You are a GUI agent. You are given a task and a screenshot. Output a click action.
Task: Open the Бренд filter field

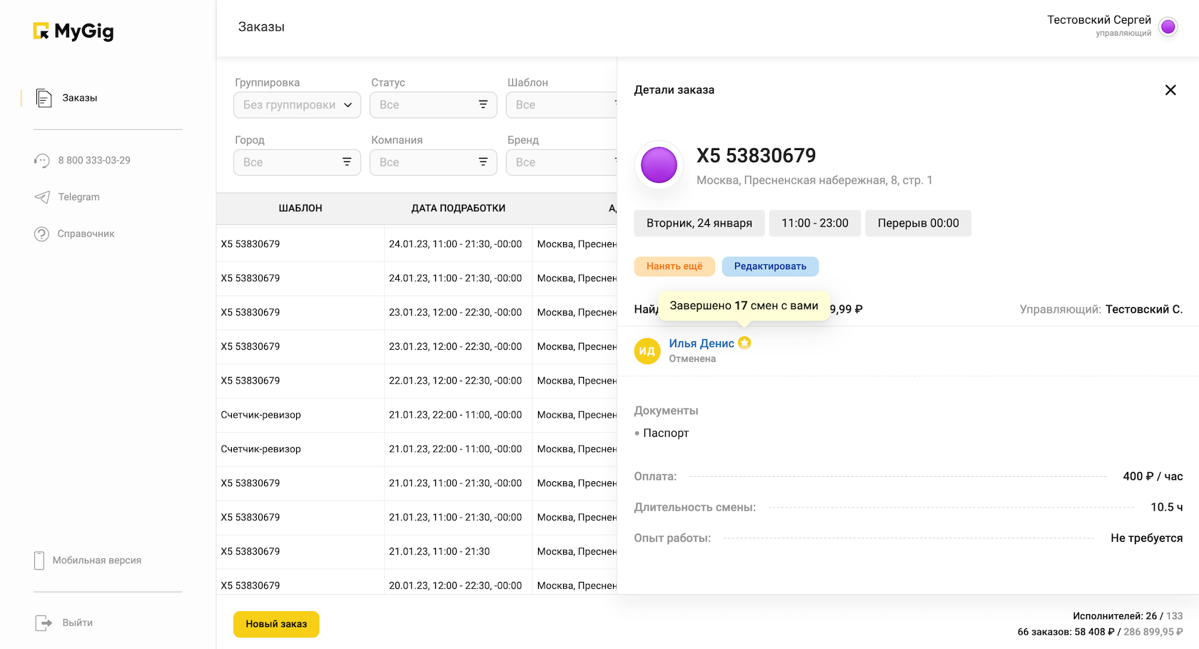tap(562, 162)
